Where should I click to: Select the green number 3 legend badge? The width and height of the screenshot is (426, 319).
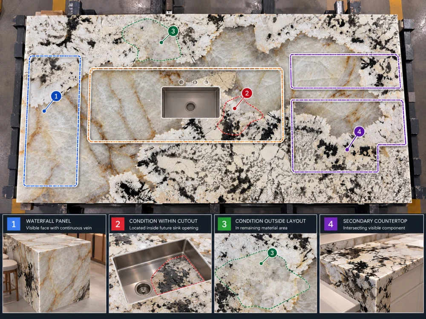pos(224,224)
